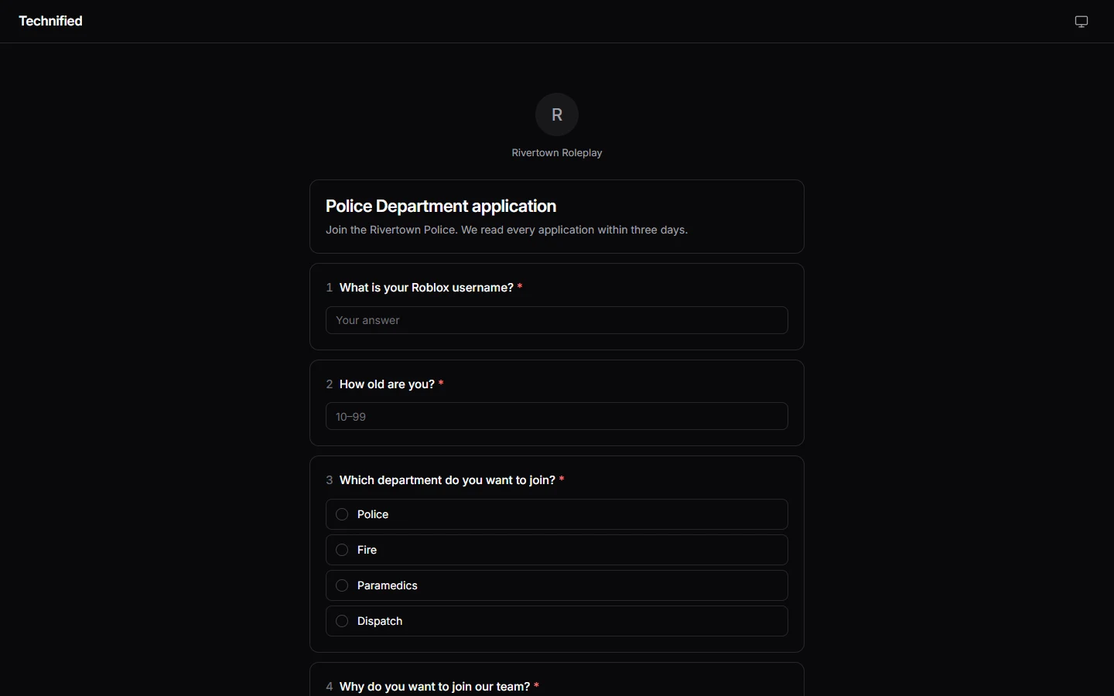Click the age input field
The width and height of the screenshot is (1114, 696).
point(557,416)
